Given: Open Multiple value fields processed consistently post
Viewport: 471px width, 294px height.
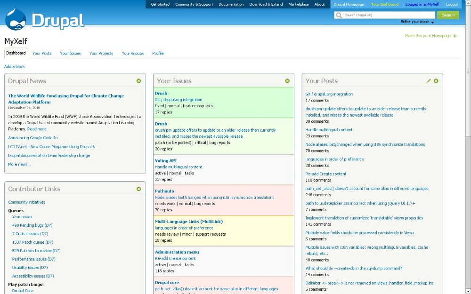Looking at the screenshot, I should (359, 233).
